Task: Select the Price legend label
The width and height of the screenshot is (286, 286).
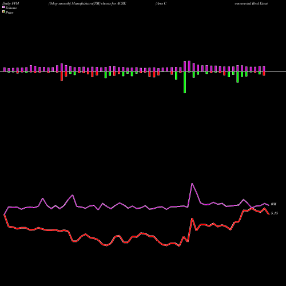Action: (x=9, y=13)
